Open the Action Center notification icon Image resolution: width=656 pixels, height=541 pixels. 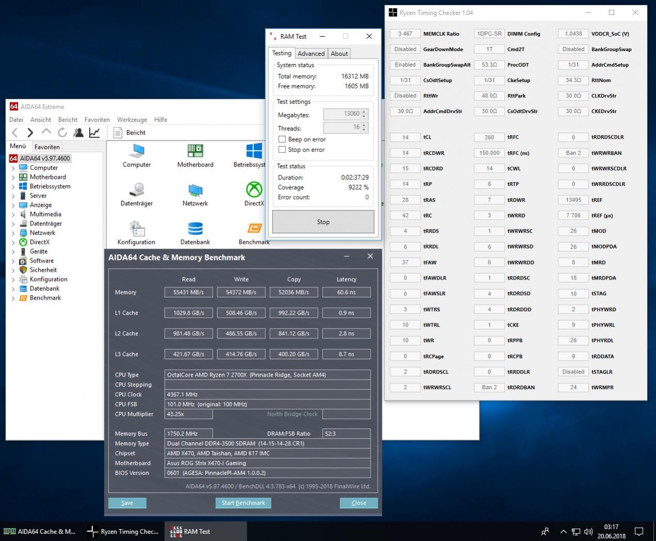pyautogui.click(x=639, y=531)
